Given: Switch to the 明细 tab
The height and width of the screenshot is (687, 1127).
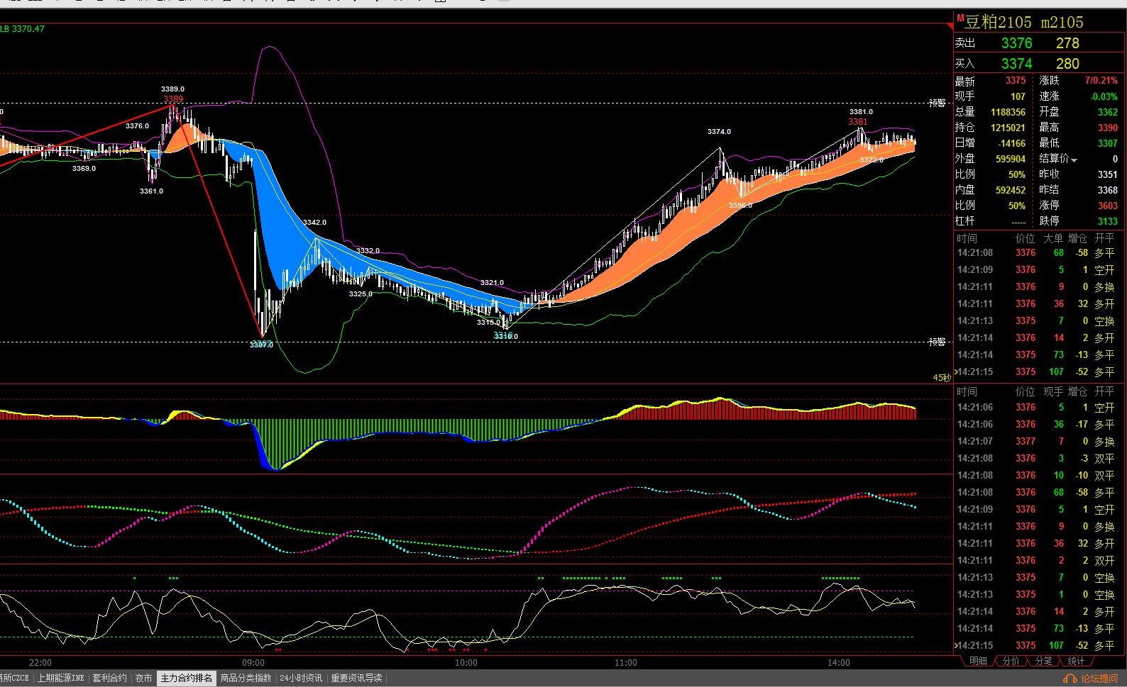Looking at the screenshot, I should (978, 661).
